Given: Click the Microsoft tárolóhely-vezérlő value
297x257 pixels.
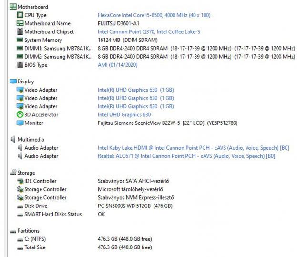Looking at the screenshot, I should click(x=130, y=189).
